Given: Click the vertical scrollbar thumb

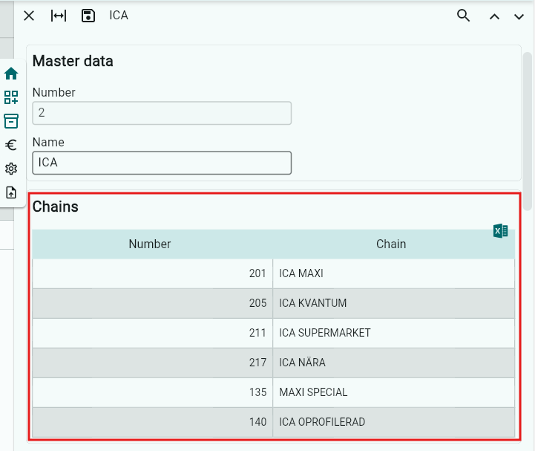Looking at the screenshot, I should pyautogui.click(x=528, y=132).
